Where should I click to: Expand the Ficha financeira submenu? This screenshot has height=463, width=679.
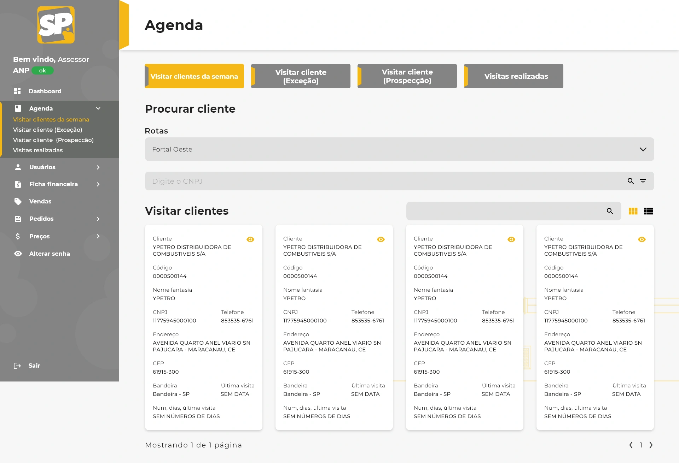pyautogui.click(x=98, y=184)
